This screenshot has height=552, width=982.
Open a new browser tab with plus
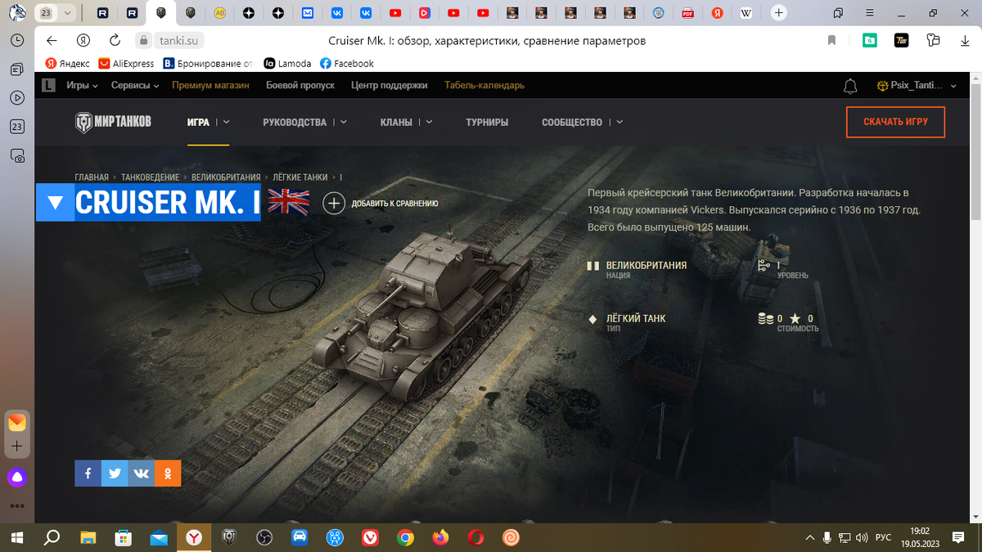(779, 13)
